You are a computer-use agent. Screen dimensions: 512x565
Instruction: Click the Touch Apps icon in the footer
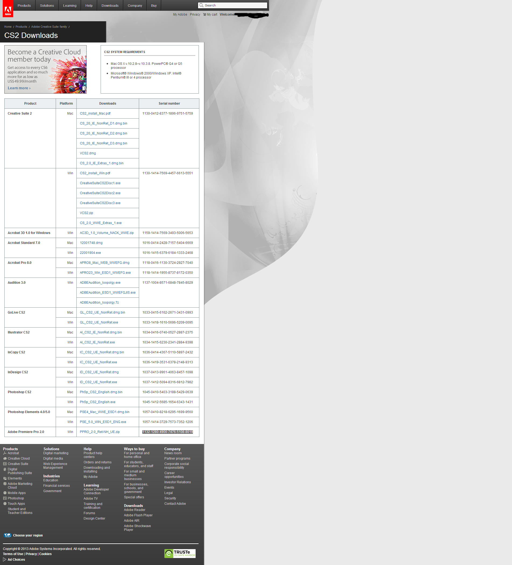coord(5,504)
